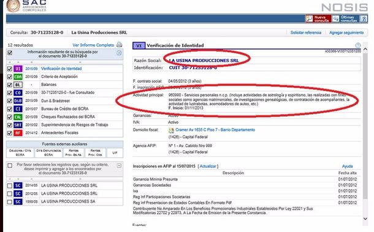Collapse the Por favor seleccione registros section
Viewport: 374px width, 232px height.
(119, 166)
